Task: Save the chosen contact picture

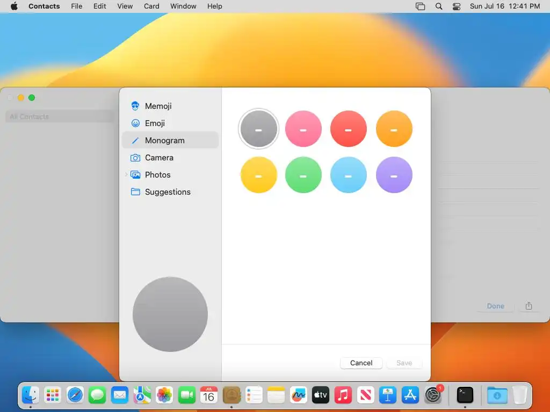Action: coord(404,363)
